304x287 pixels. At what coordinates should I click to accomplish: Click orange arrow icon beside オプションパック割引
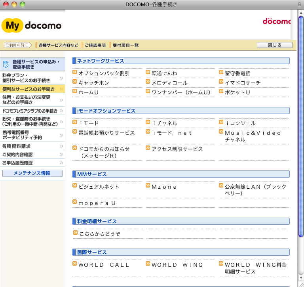point(75,72)
